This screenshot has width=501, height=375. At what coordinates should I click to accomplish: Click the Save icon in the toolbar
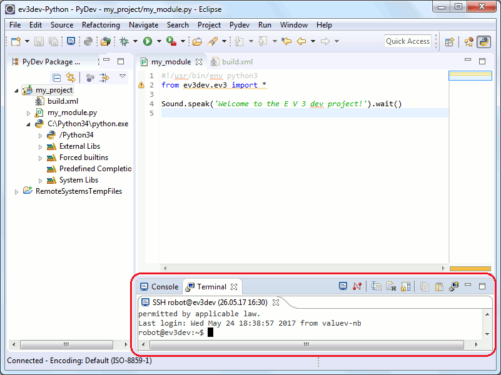click(39, 41)
